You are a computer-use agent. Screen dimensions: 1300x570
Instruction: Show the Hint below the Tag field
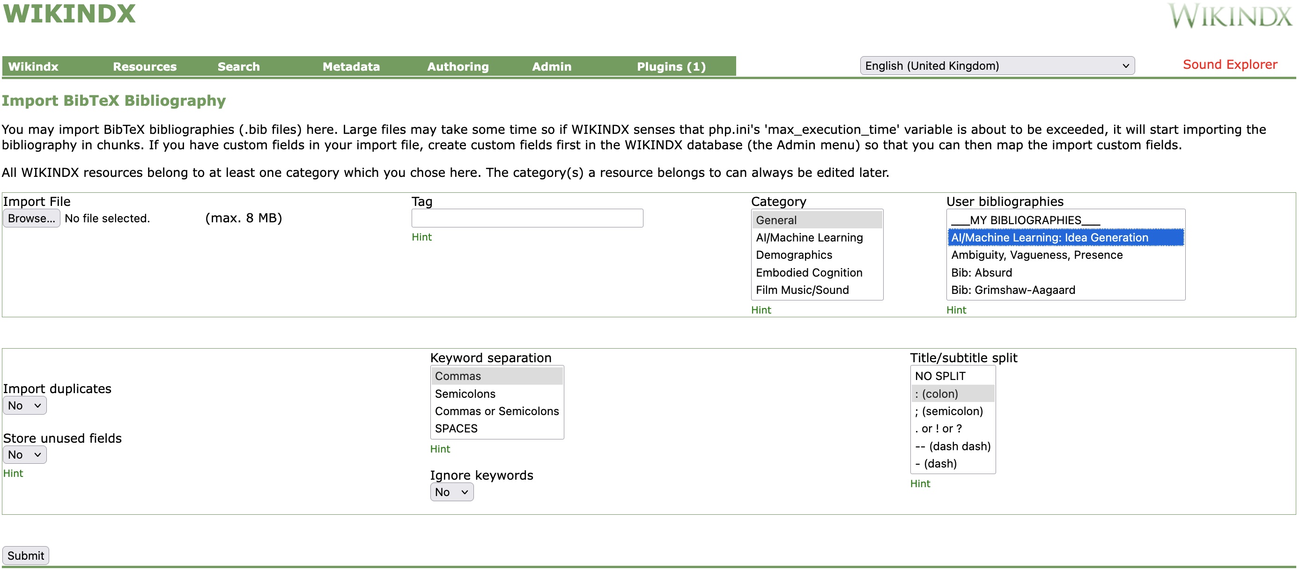(x=421, y=237)
